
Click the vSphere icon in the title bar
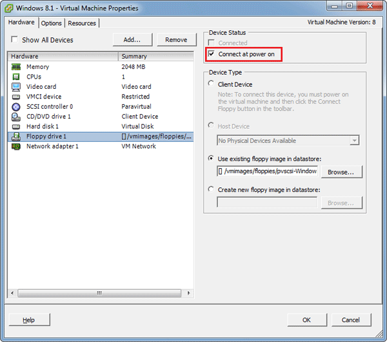click(9, 8)
